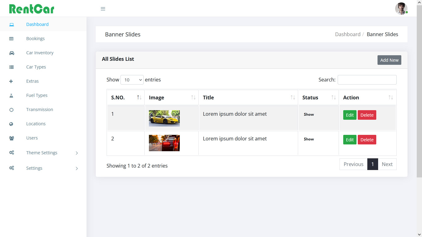
Task: Click the Locations globe icon
Action: (11, 123)
